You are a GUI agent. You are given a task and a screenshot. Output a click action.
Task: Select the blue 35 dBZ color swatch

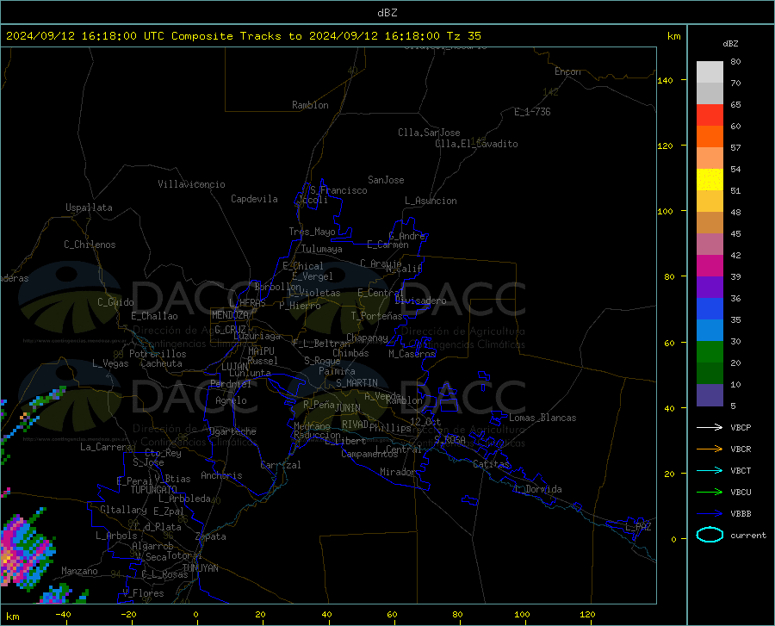click(x=710, y=309)
